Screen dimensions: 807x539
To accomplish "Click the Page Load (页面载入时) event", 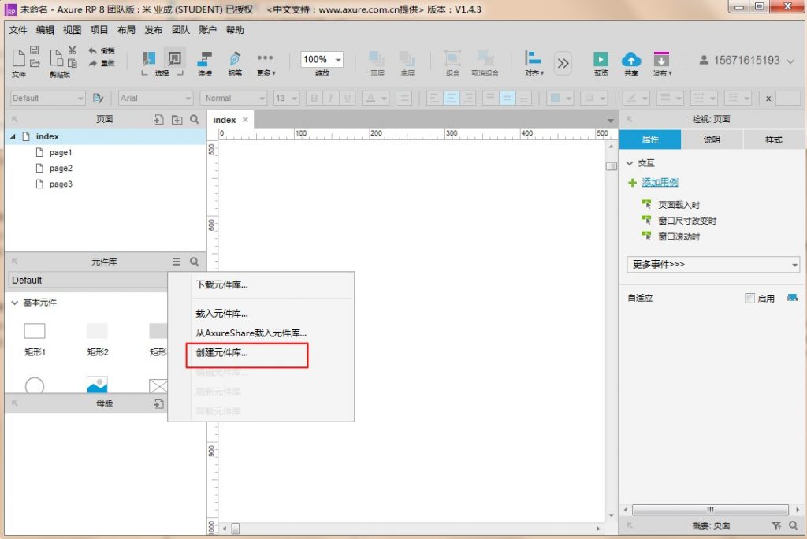I will [x=679, y=205].
